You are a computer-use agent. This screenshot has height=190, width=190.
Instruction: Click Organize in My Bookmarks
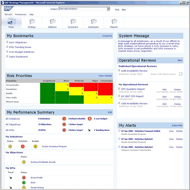click(107, 36)
